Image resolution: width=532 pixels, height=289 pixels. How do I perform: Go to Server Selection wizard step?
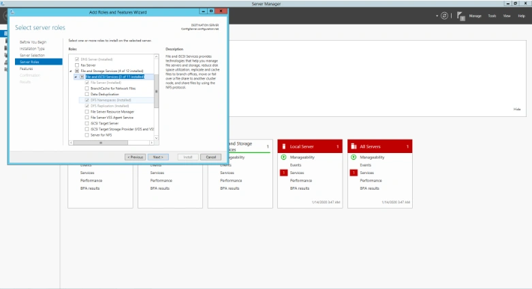(x=32, y=55)
